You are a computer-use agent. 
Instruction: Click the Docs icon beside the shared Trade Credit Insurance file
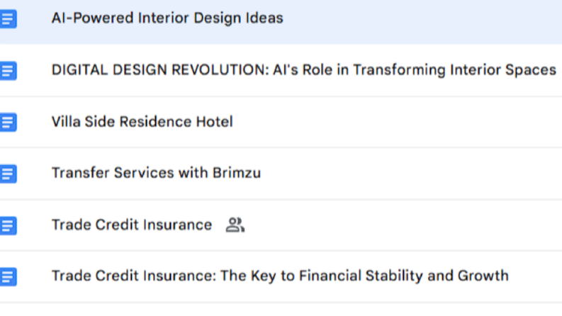pyautogui.click(x=8, y=225)
